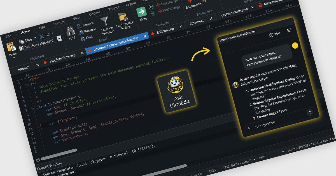Click the red lock icon on MaskingData tab
336x176 pixels.
coord(260,5)
